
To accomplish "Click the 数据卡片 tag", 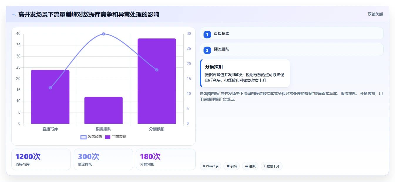I will coord(272,166).
